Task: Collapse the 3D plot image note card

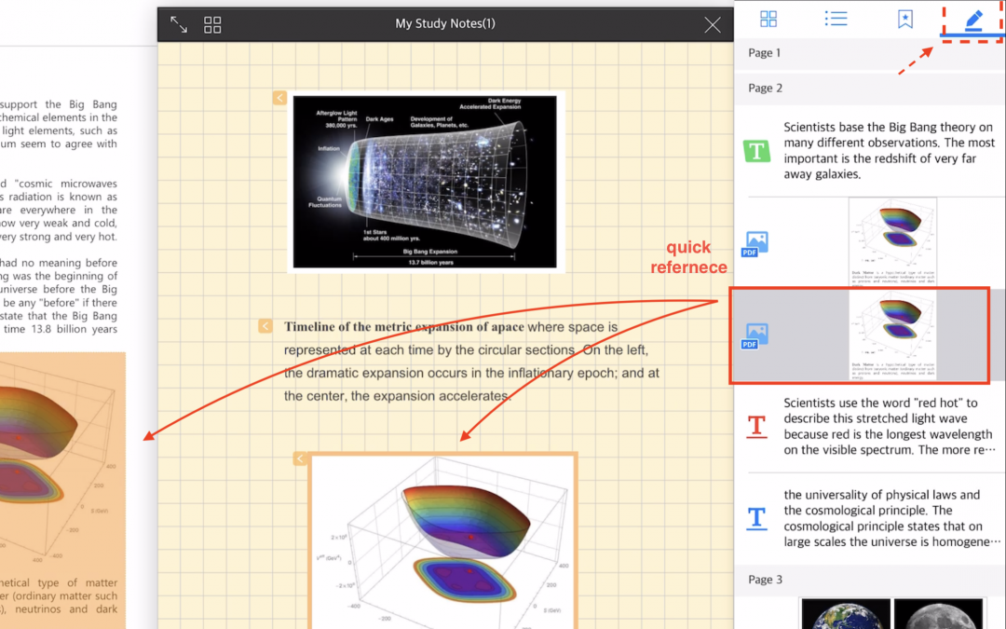Action: point(300,458)
